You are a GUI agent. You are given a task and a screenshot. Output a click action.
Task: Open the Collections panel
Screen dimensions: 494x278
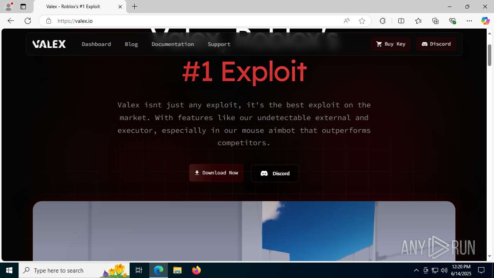click(x=435, y=21)
